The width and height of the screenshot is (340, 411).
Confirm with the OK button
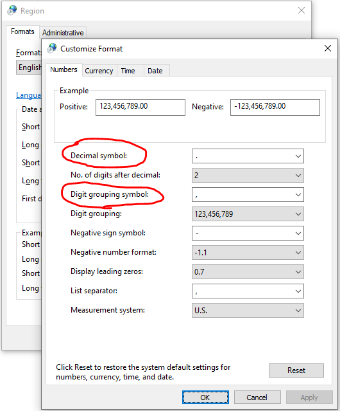[x=205, y=397]
